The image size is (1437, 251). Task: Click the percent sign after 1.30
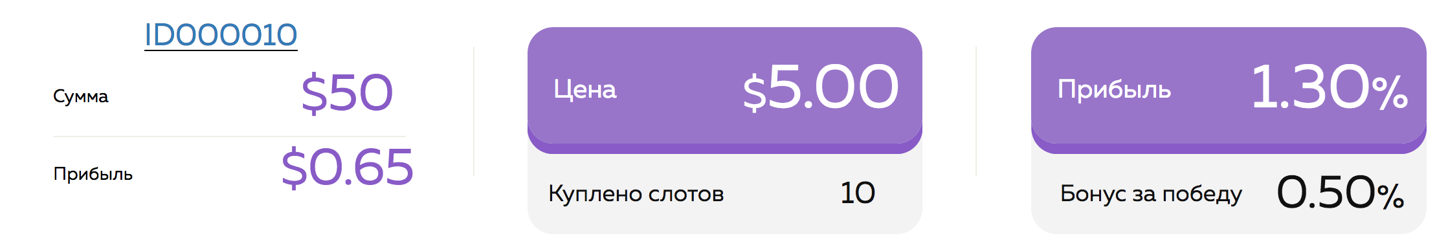[x=1389, y=93]
